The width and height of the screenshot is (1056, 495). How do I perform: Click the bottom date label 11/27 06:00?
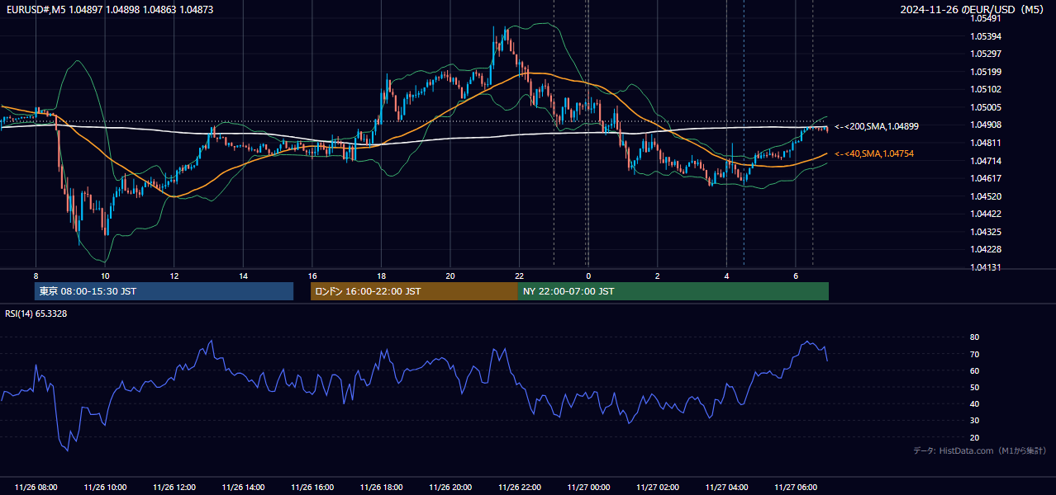pos(795,488)
